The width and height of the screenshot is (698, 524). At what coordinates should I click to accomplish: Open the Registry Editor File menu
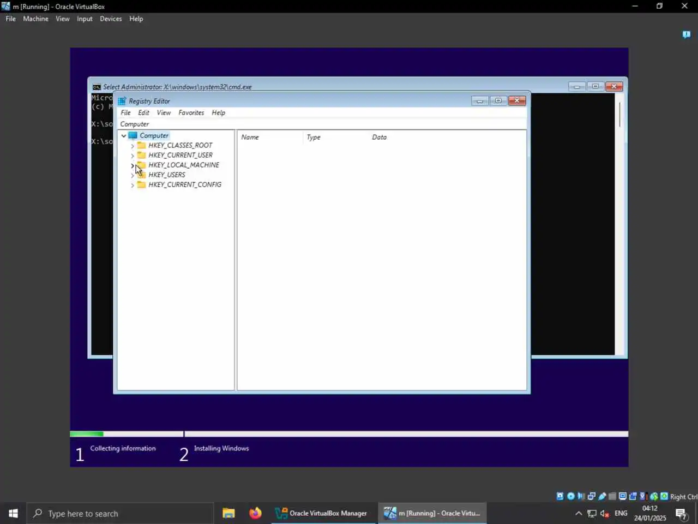[125, 112]
